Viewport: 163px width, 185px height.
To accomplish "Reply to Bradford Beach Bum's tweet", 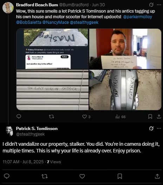I will click(x=19, y=116).
